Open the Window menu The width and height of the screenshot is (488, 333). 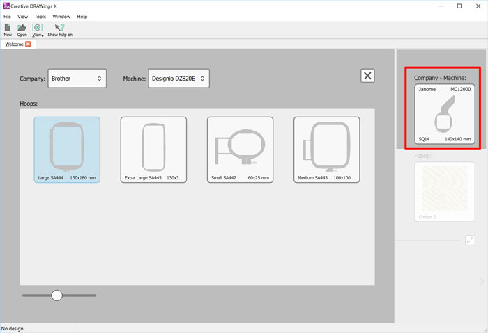click(x=61, y=16)
